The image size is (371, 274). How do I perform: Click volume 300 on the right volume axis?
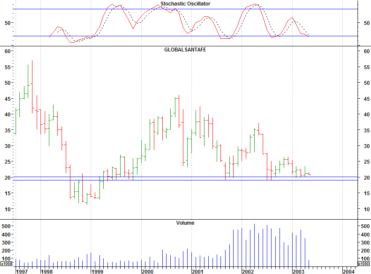coord(366,242)
